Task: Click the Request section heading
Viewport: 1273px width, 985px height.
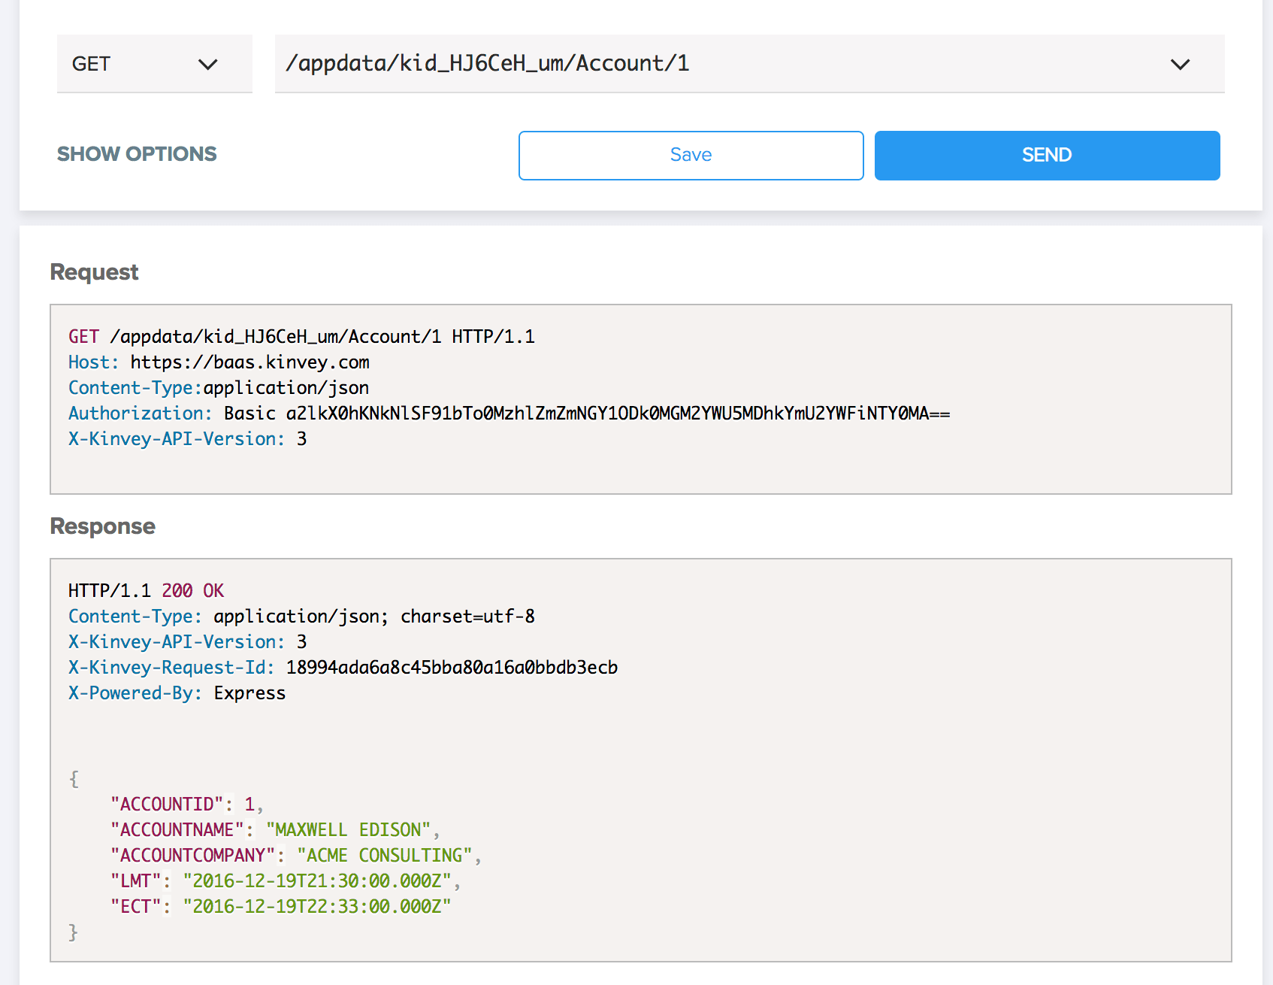Action: [94, 272]
